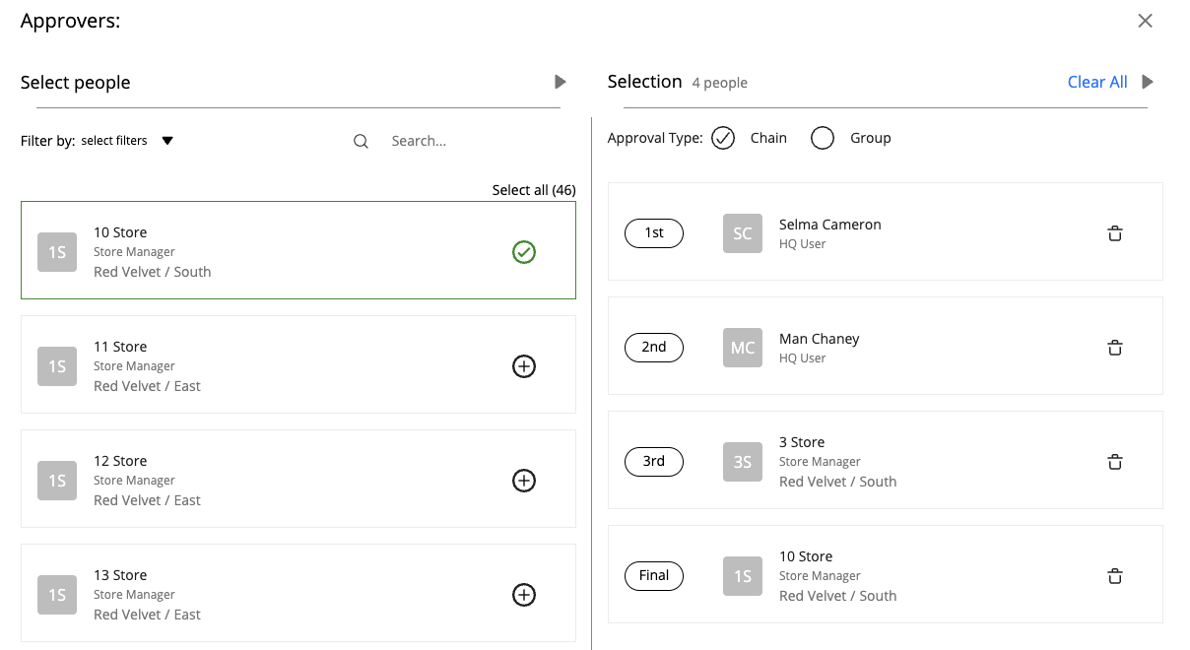Collapse the Selection panel arrow
The image size is (1190, 650).
click(x=1148, y=82)
